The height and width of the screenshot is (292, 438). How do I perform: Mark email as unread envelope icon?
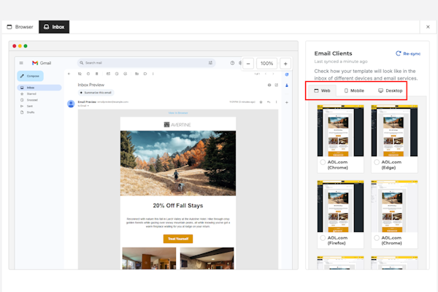click(x=108, y=74)
